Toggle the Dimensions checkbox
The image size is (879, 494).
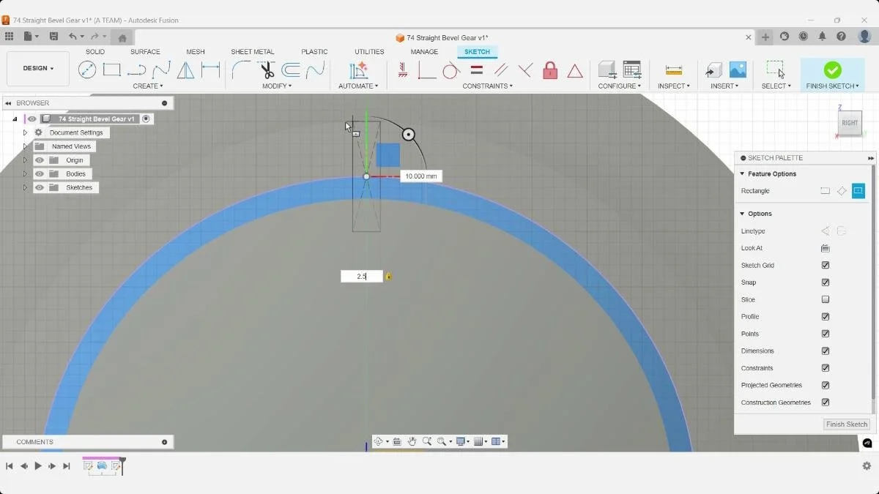[x=826, y=351]
